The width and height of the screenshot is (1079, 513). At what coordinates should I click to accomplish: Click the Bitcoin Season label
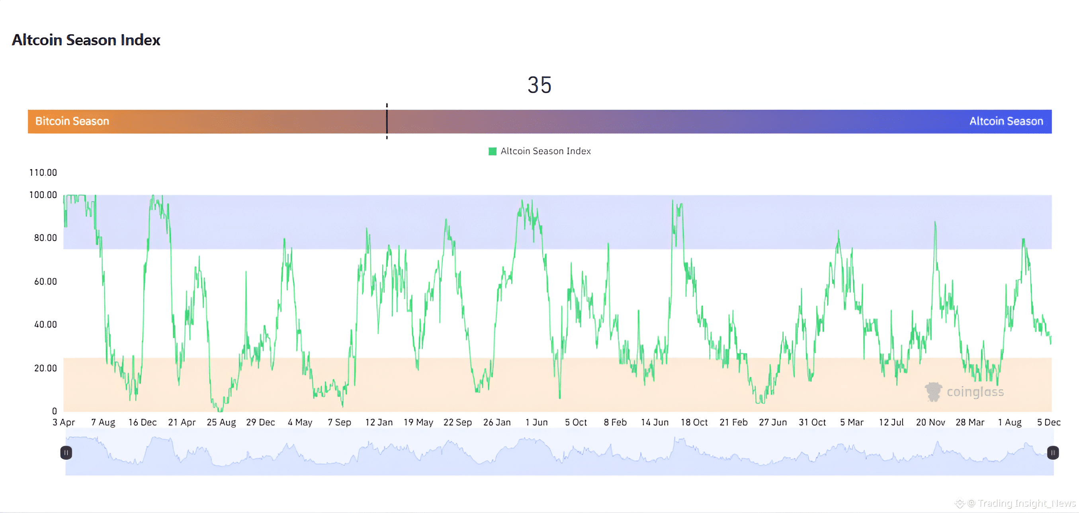(72, 121)
